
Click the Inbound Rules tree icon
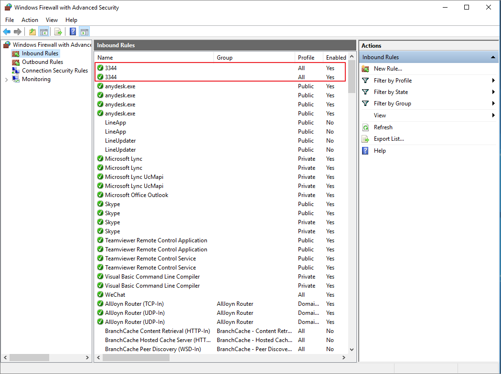coord(16,53)
